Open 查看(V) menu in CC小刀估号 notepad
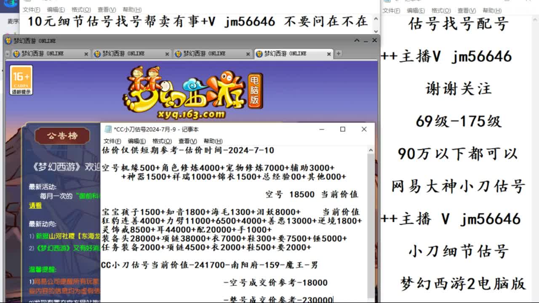This screenshot has height=303, width=539. (188, 141)
